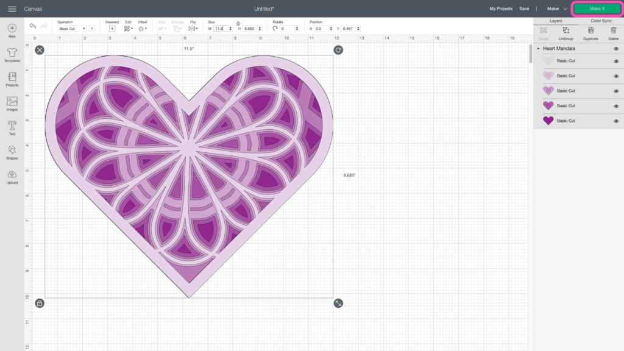The image size is (624, 351).
Task: Click the delete X handle on selection
Action: 40,50
